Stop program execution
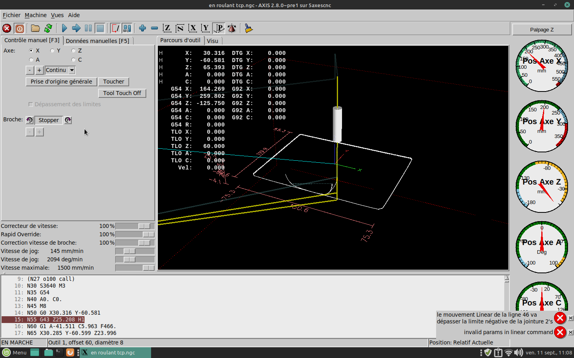 click(100, 28)
